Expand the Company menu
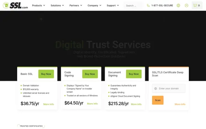This screenshot has height=129, width=206. [x=94, y=6]
